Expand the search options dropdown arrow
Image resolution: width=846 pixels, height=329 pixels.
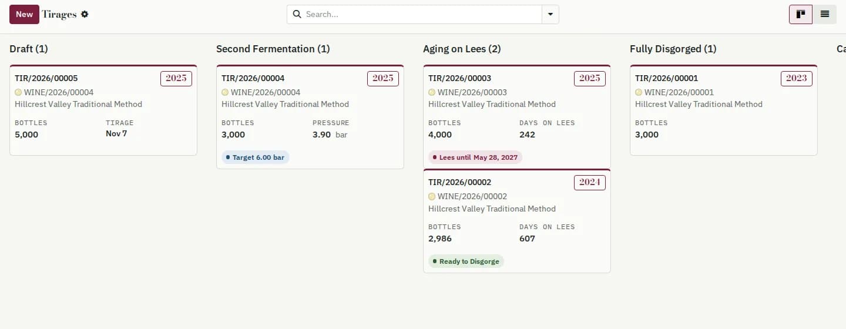click(550, 14)
